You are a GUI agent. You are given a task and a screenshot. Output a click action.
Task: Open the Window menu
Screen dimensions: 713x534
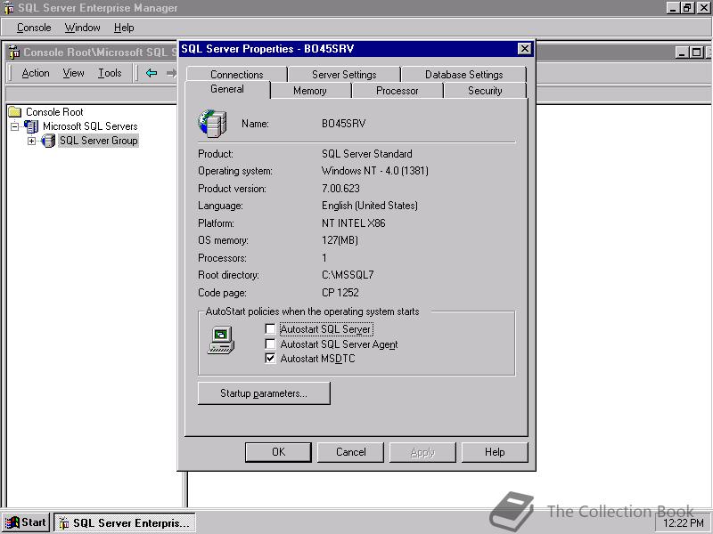pos(82,28)
